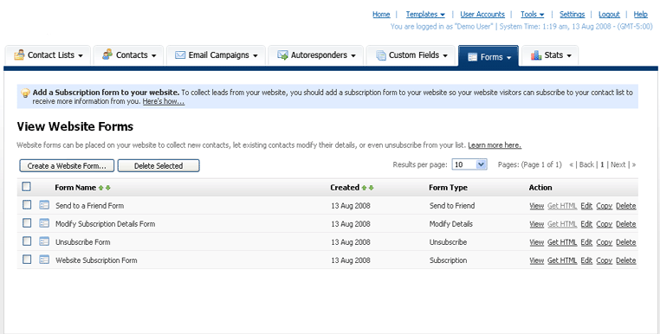Follow the Here's how link

164,101
